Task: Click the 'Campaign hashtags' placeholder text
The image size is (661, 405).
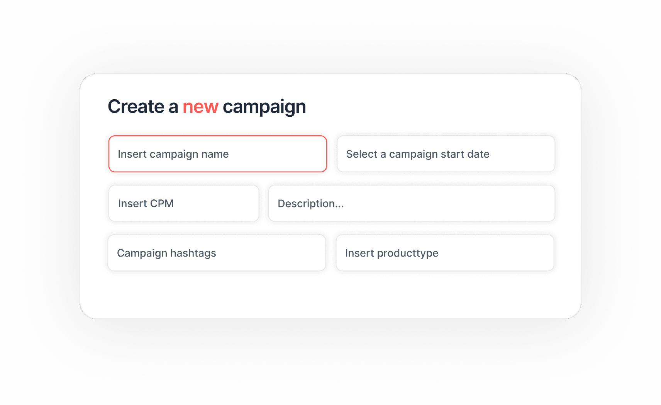Action: tap(166, 253)
